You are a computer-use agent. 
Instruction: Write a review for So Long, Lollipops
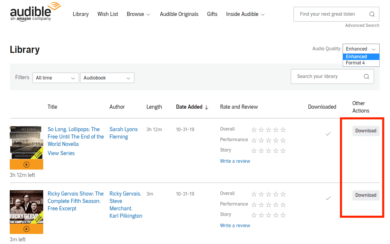point(235,161)
